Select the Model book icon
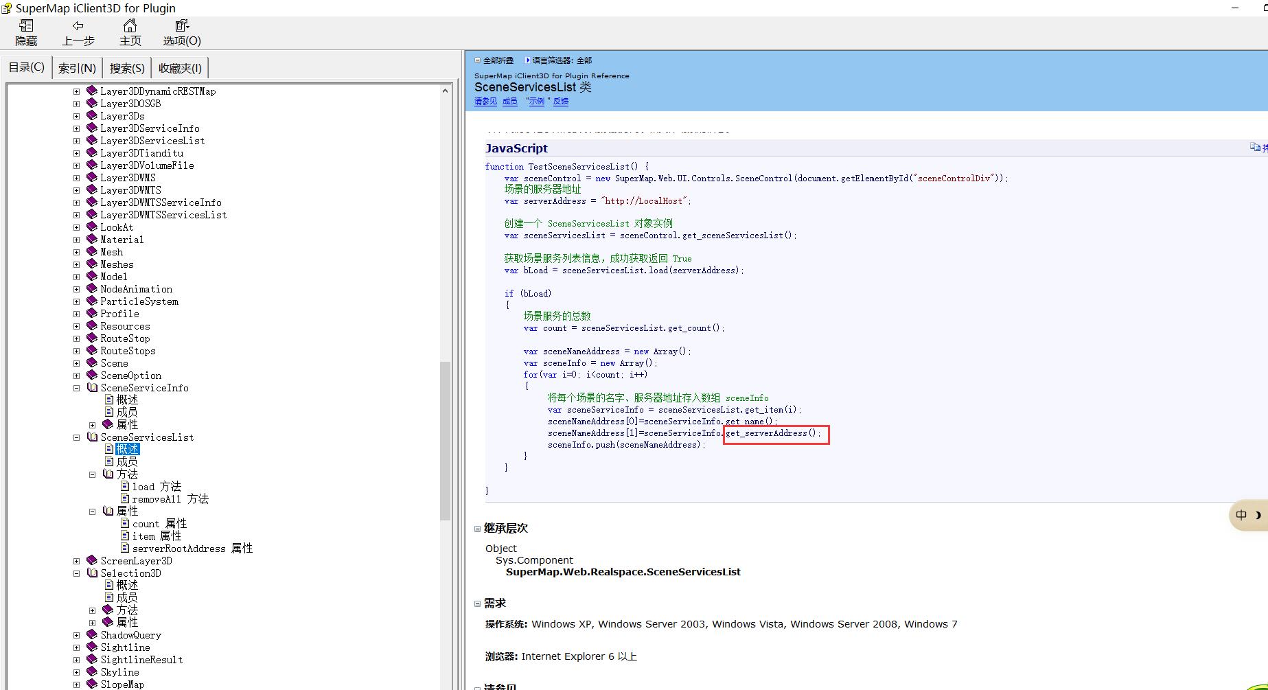This screenshot has width=1268, height=690. (x=92, y=276)
